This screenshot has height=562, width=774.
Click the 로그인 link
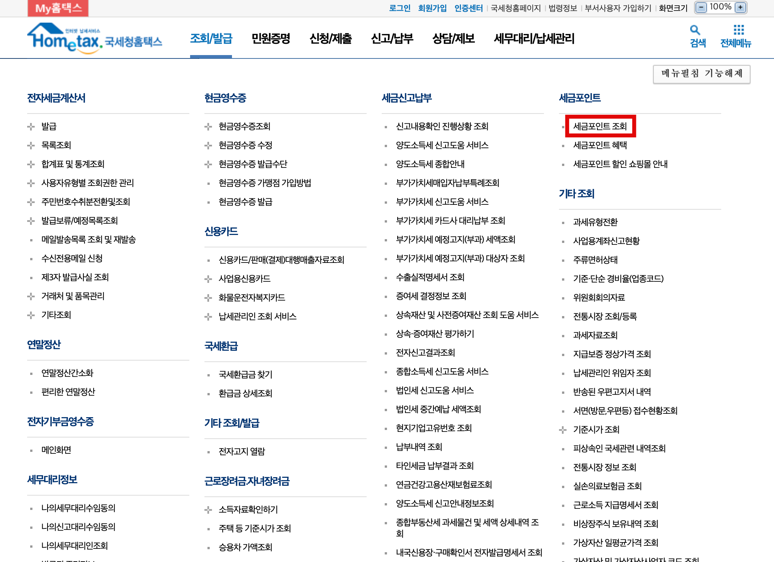tap(400, 8)
